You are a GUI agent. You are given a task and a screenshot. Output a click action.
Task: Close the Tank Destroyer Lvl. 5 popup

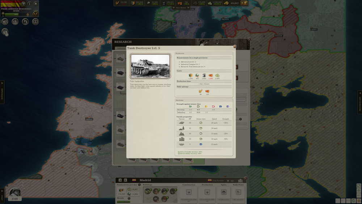pyautogui.click(x=235, y=46)
